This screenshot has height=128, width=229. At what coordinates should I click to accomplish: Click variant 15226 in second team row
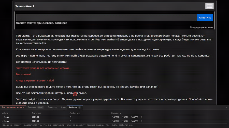click(125, 121)
